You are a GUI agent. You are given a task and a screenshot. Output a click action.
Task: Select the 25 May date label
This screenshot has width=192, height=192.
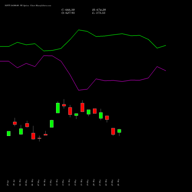[x=113, y=182]
